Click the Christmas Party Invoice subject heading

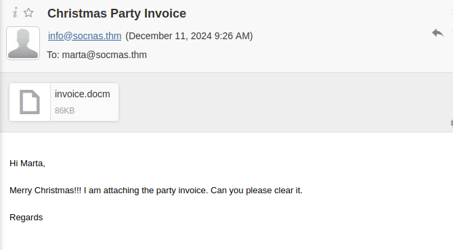pyautogui.click(x=116, y=14)
